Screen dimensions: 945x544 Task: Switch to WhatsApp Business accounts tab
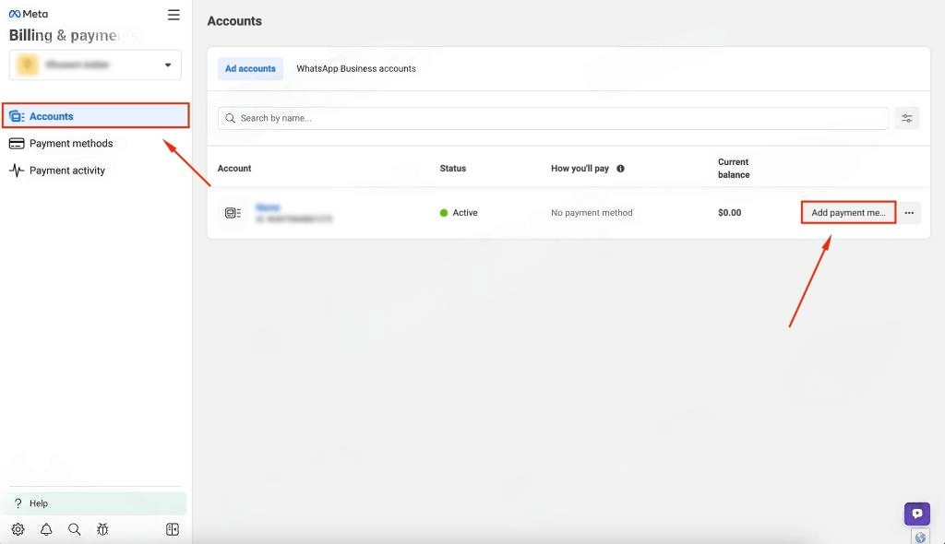(x=356, y=68)
